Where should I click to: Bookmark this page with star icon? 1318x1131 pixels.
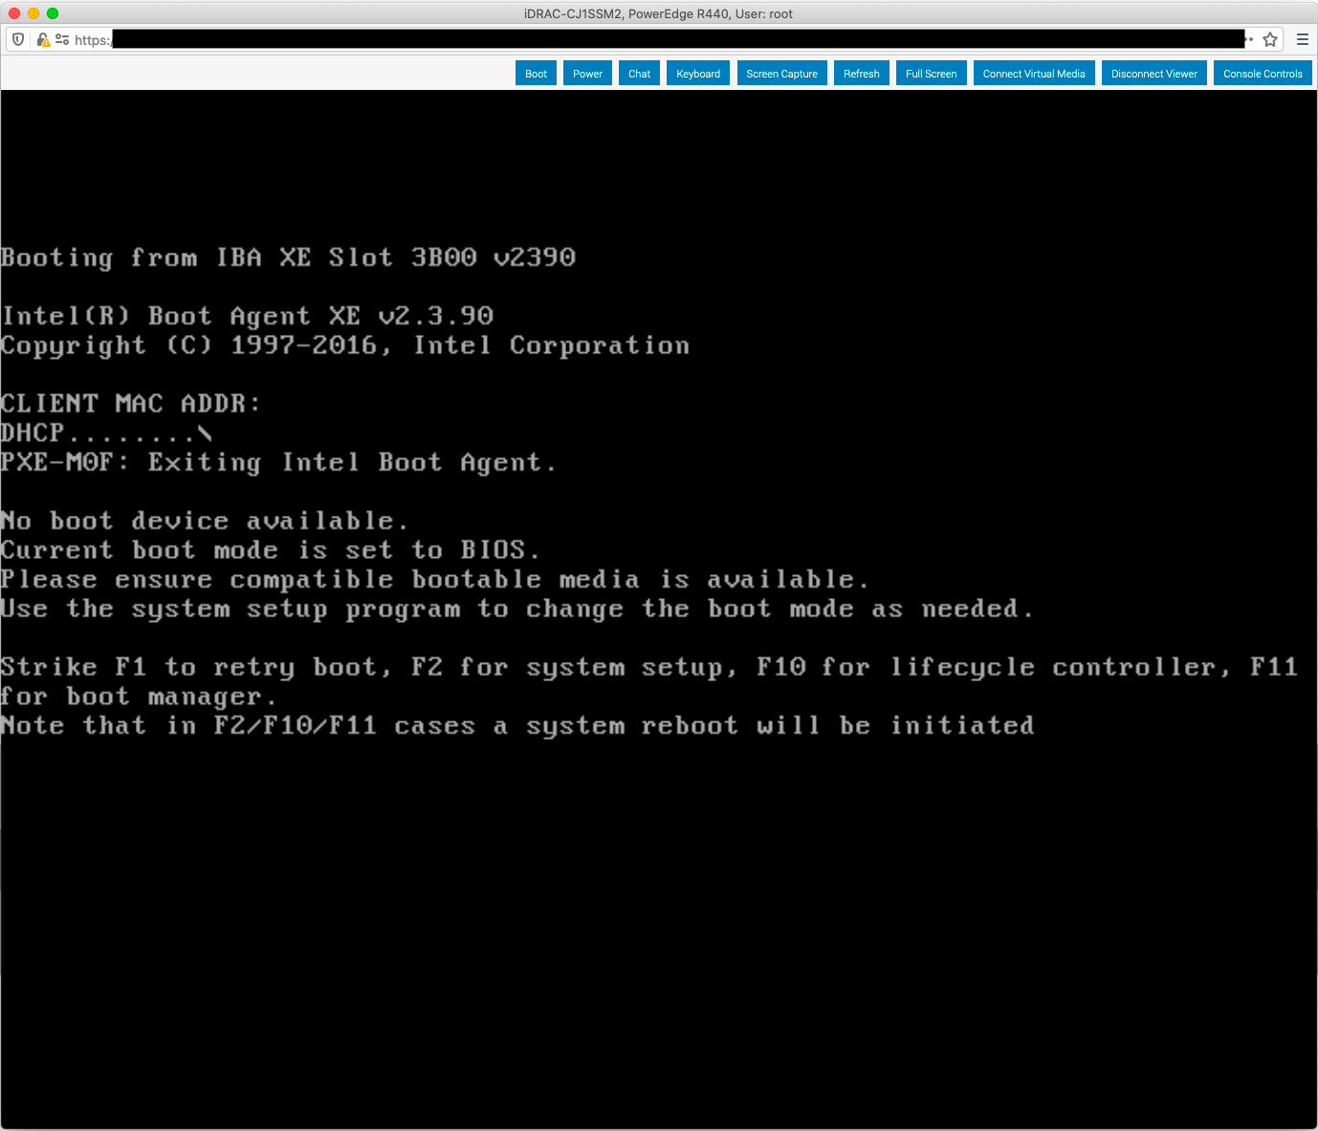pyautogui.click(x=1270, y=39)
